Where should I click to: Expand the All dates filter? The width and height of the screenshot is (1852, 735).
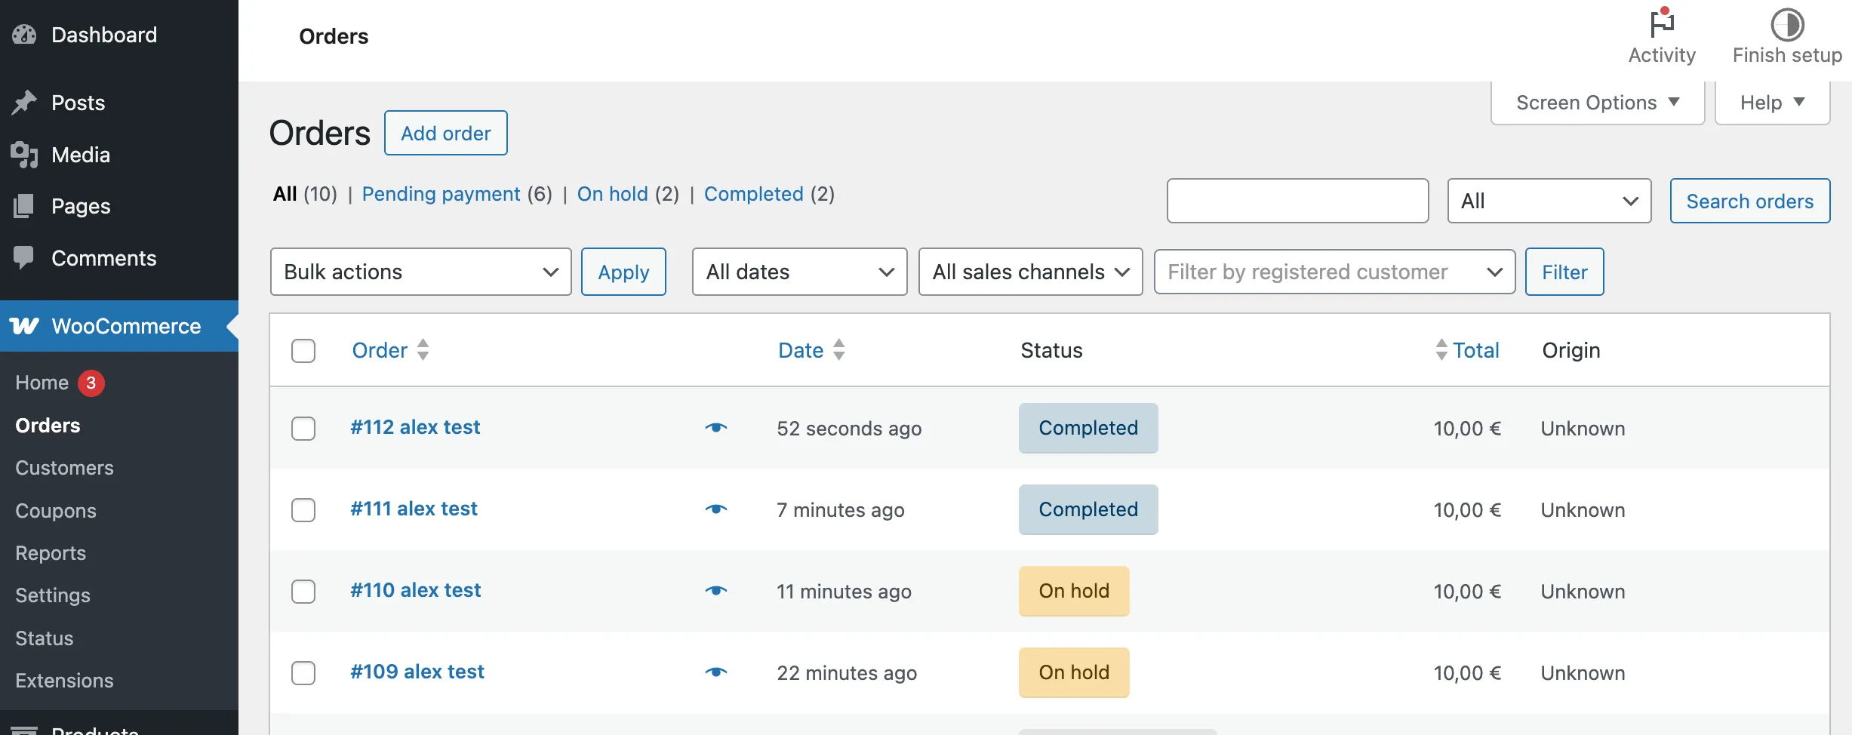click(799, 272)
